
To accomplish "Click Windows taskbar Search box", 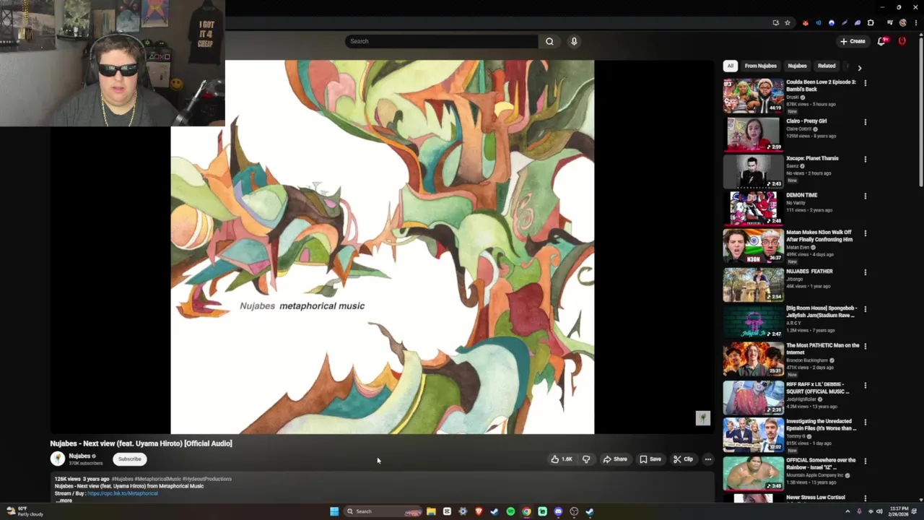I will point(383,511).
